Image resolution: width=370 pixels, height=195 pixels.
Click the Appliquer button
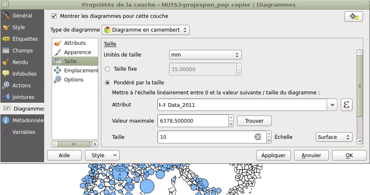tap(273, 156)
